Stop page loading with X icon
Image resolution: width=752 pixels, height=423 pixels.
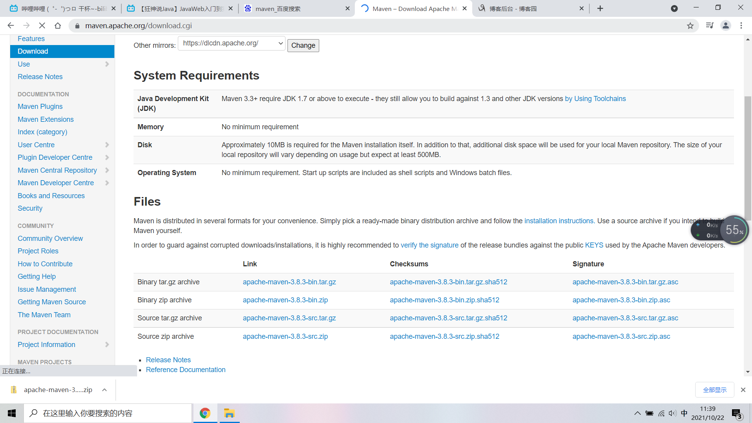pos(42,26)
